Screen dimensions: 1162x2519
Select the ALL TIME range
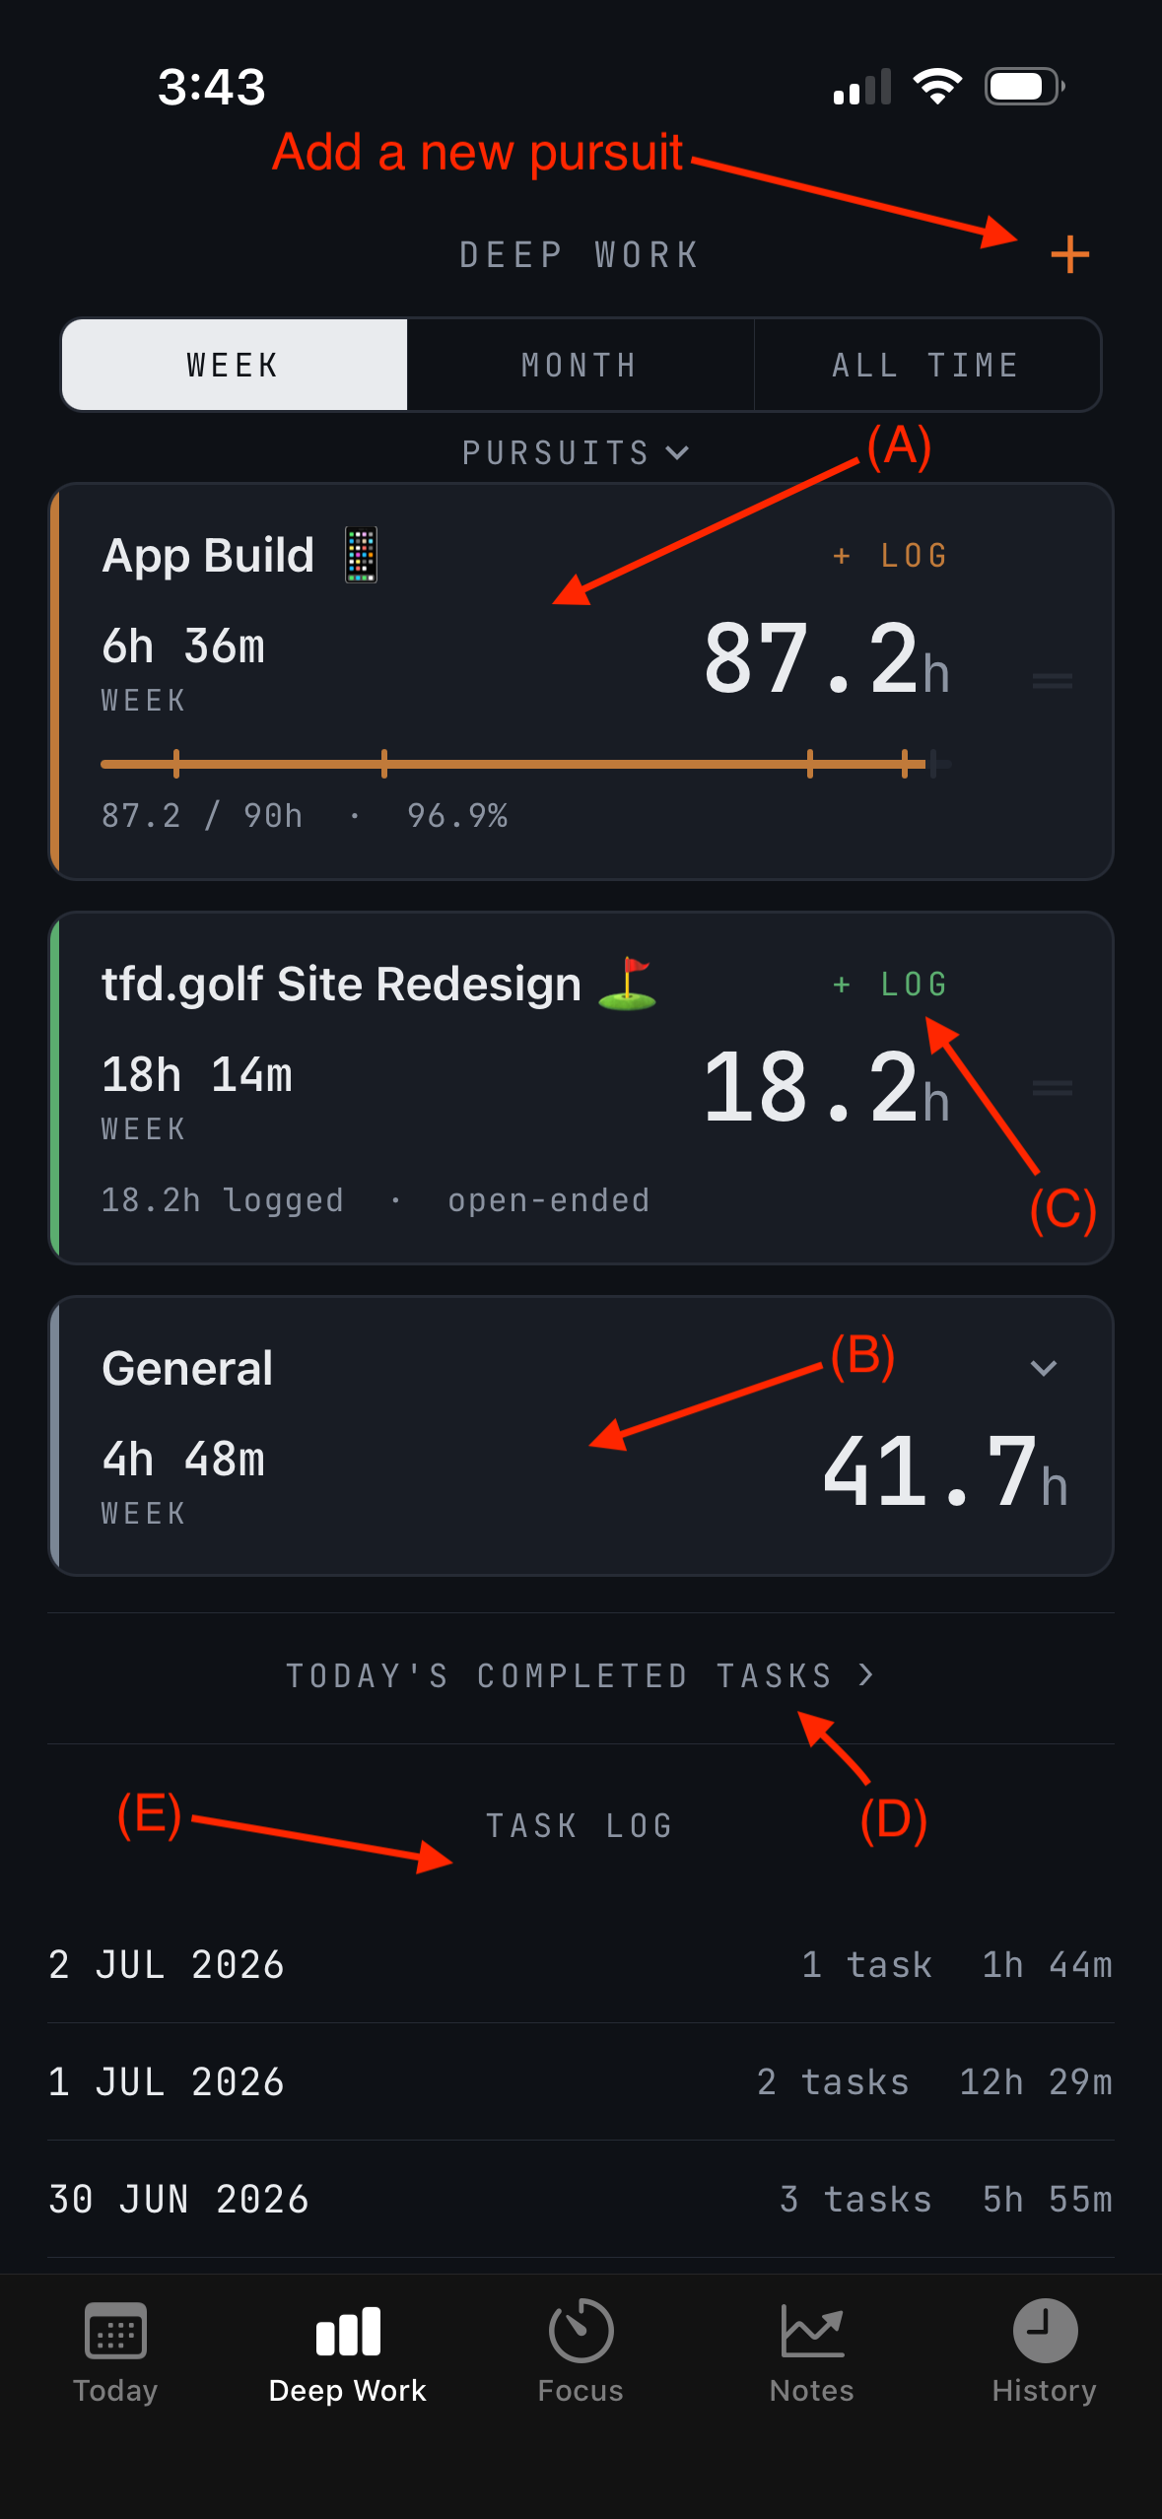click(926, 365)
